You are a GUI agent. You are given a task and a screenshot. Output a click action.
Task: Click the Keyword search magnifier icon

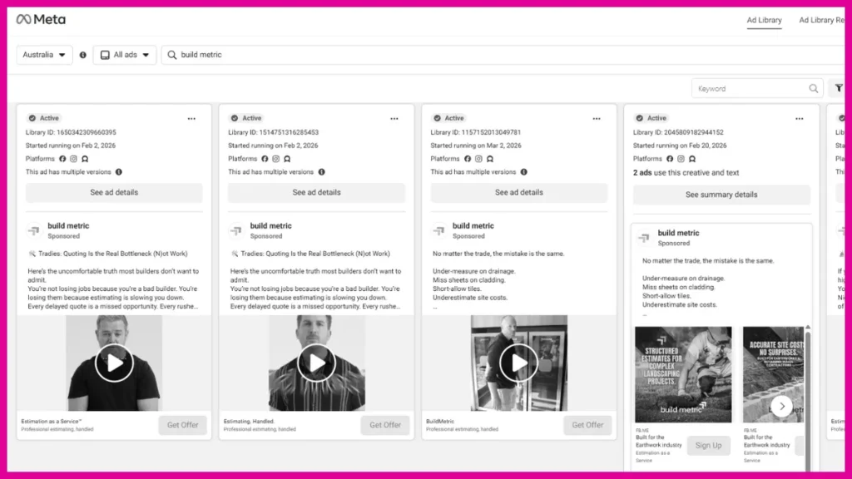(814, 88)
